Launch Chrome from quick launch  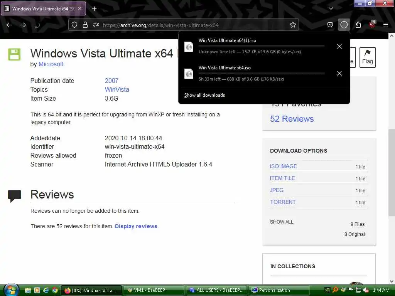55,290
